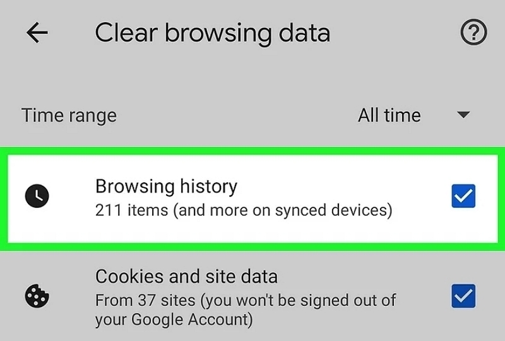
Task: Select the Browsing history label
Action: point(166,187)
